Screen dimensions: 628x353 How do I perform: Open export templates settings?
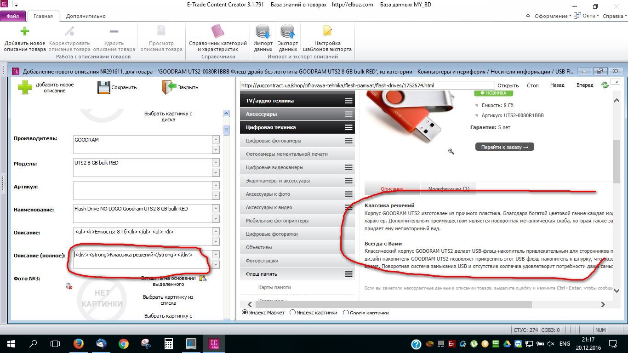point(327,31)
